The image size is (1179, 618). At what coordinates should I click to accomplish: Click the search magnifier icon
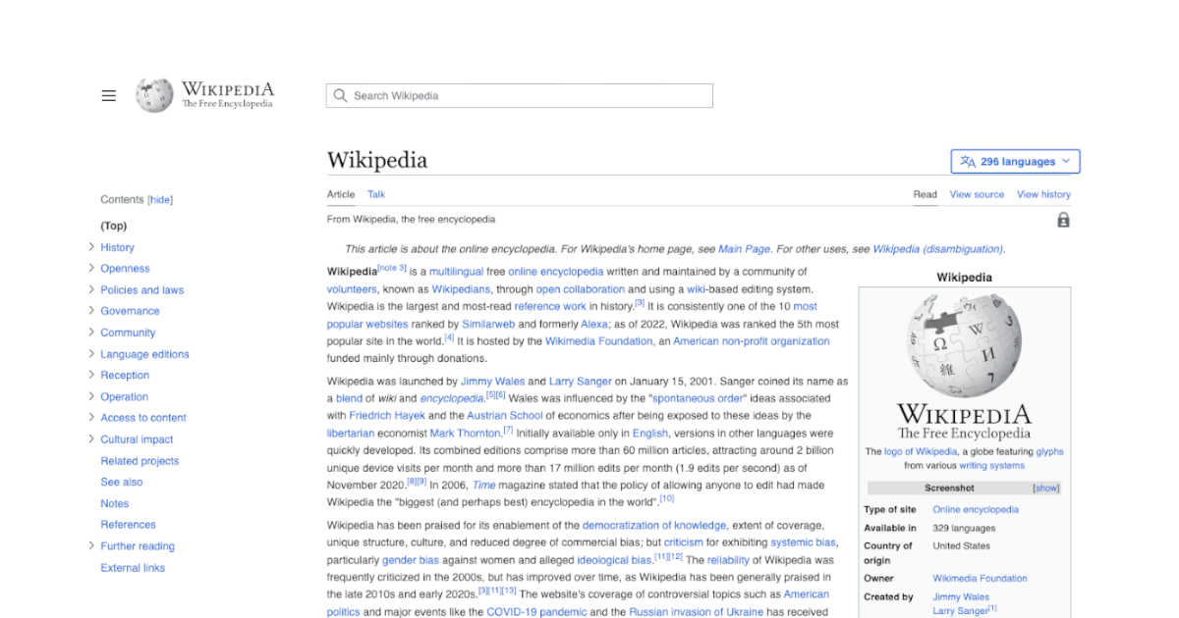point(339,95)
